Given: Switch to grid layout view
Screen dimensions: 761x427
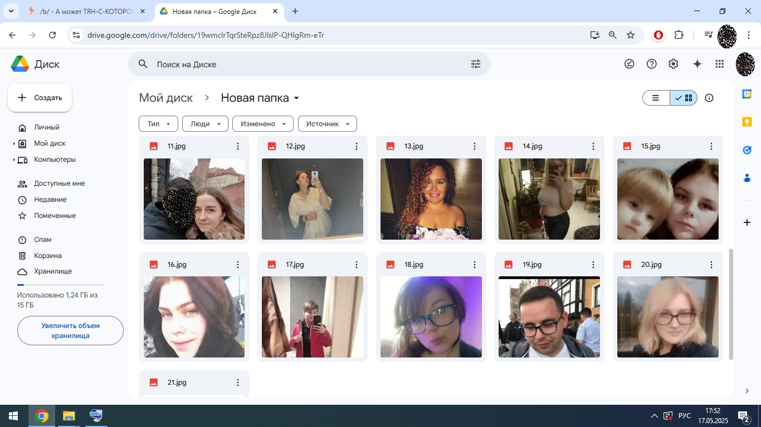Looking at the screenshot, I should click(684, 98).
